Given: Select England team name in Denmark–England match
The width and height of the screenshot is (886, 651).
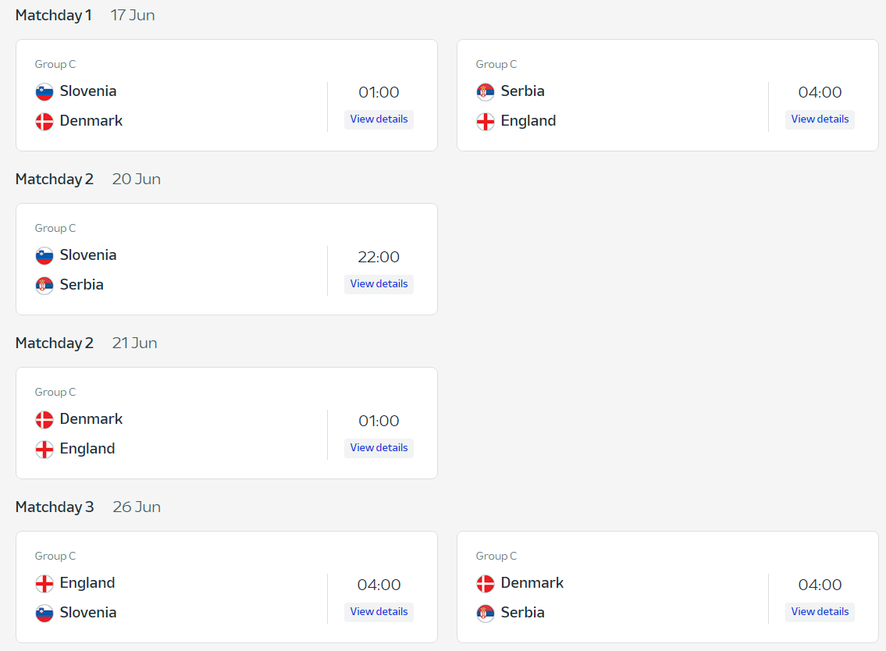Looking at the screenshot, I should coord(87,449).
